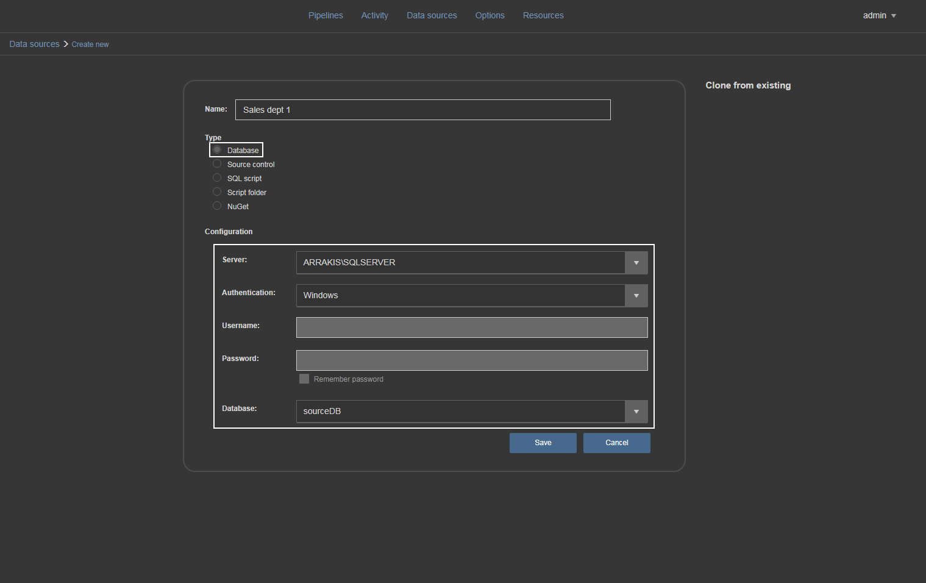Screen dimensions: 926x583
Task: Go to the Pipelines tab
Action: point(326,15)
